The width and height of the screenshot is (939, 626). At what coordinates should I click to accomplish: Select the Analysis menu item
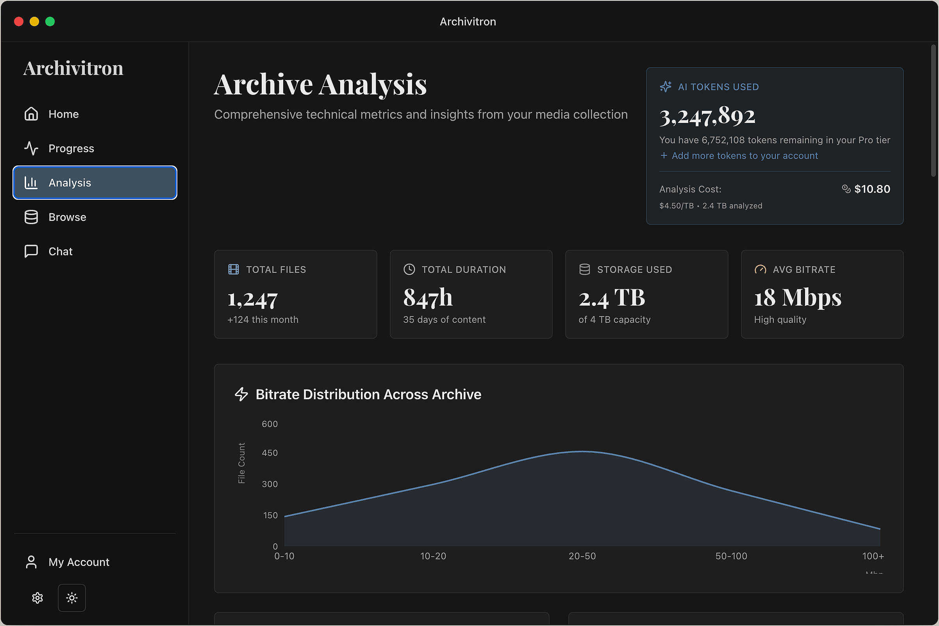point(95,182)
